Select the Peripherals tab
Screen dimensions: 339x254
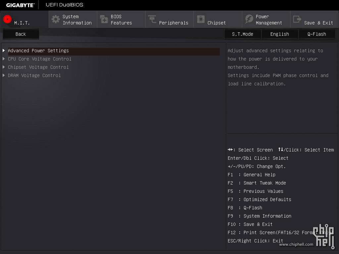coord(169,20)
